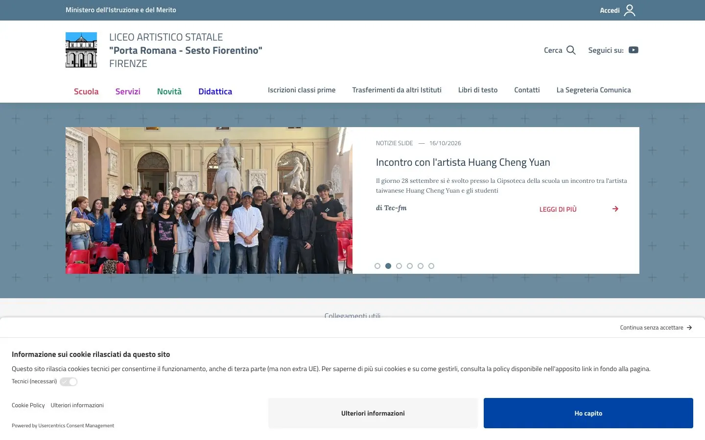
Task: Click the large Ulteriori informazioni button
Action: pyautogui.click(x=373, y=413)
